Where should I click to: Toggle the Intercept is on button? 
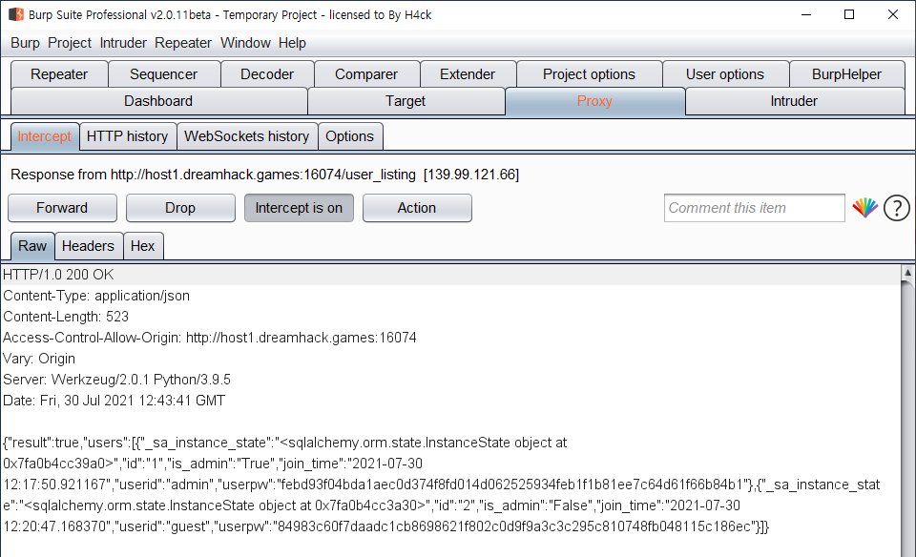pos(299,208)
